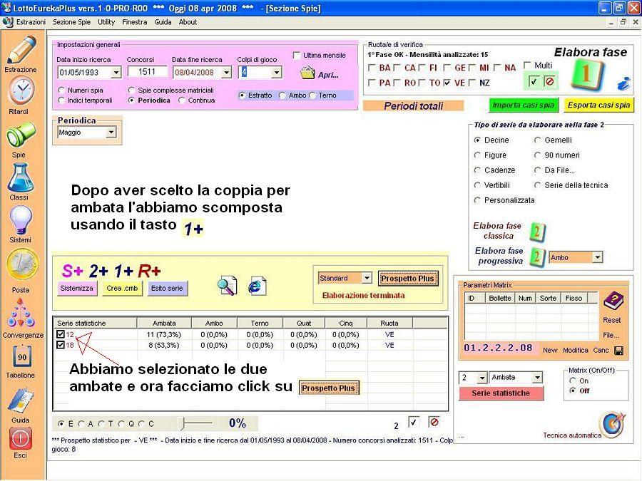Click the Elabora fase progressiva 2 icon
This screenshot has width=642, height=481.
536,258
